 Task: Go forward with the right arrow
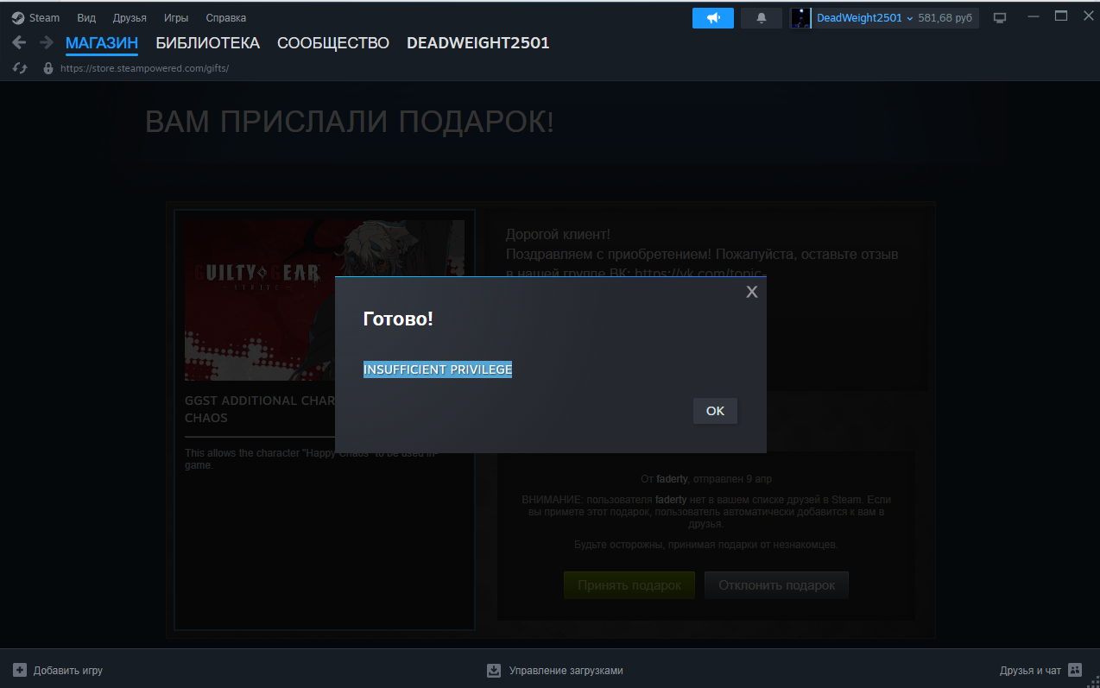point(47,43)
